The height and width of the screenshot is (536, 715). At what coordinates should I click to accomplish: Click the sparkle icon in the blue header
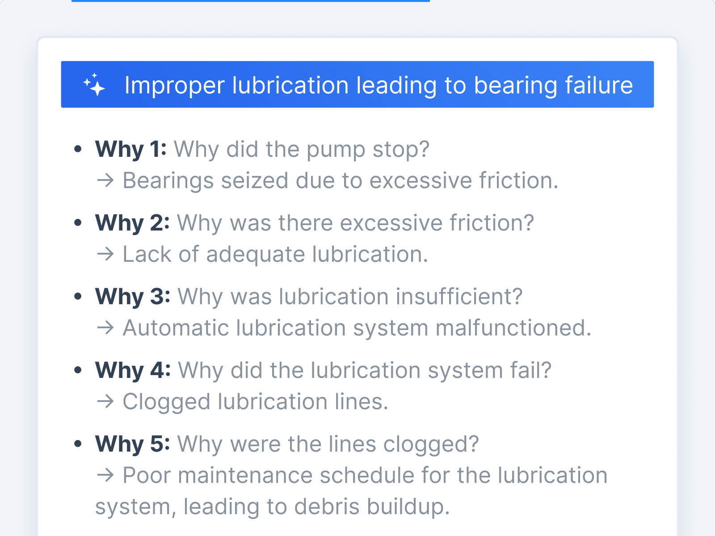click(x=94, y=84)
